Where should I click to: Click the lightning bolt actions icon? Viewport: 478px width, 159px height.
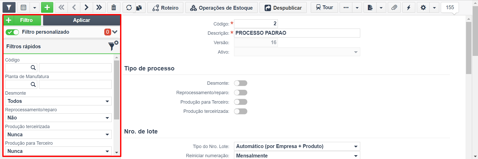pos(409,8)
